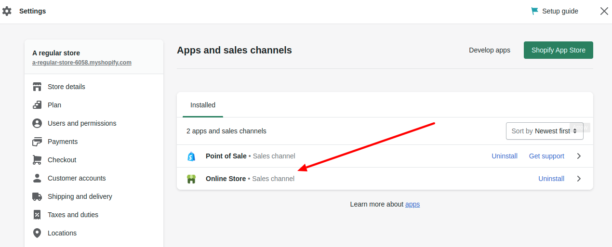Open the Sort by Newest first dropdown

click(544, 131)
